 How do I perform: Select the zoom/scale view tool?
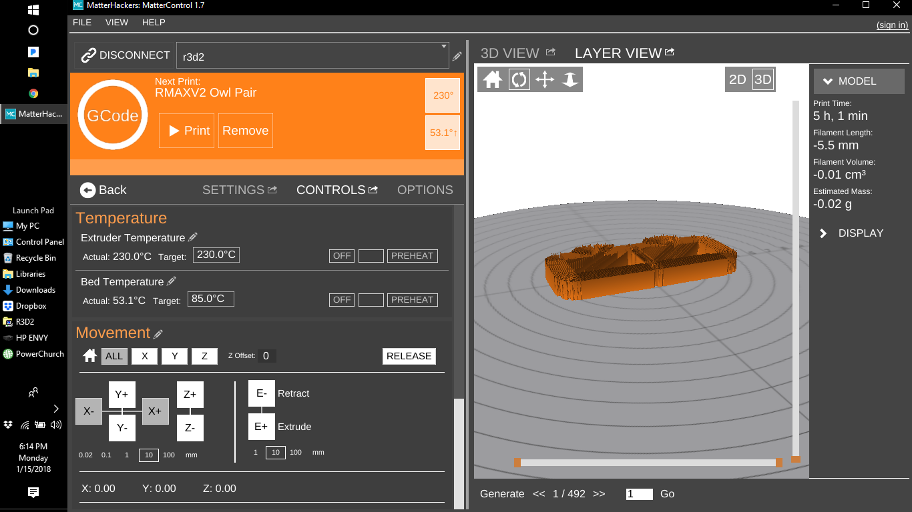click(569, 80)
